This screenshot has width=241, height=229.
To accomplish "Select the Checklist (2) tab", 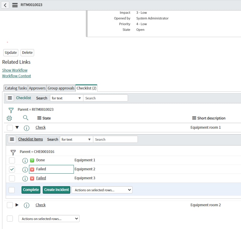I will [x=86, y=88].
